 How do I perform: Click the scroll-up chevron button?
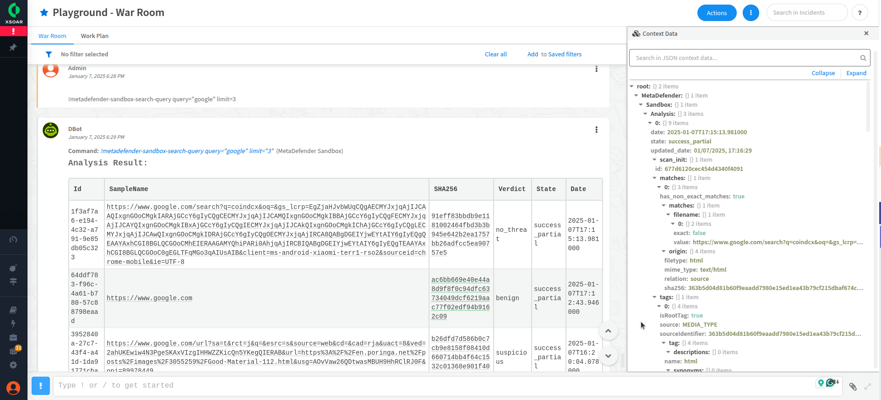click(x=608, y=331)
